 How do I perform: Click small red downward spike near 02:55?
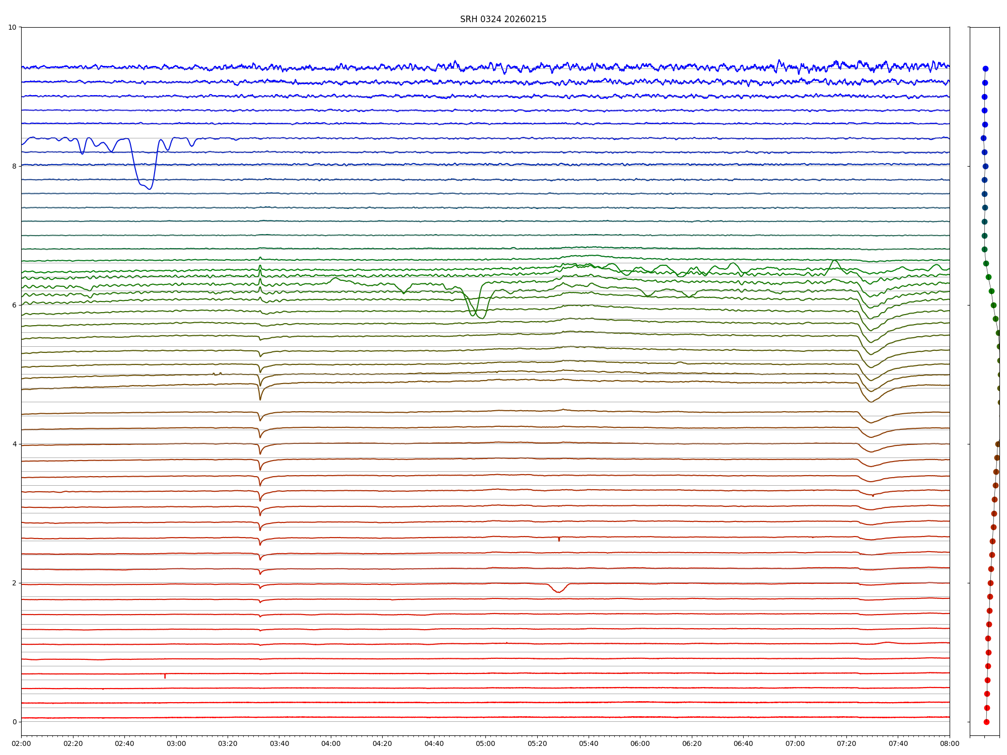click(x=165, y=677)
